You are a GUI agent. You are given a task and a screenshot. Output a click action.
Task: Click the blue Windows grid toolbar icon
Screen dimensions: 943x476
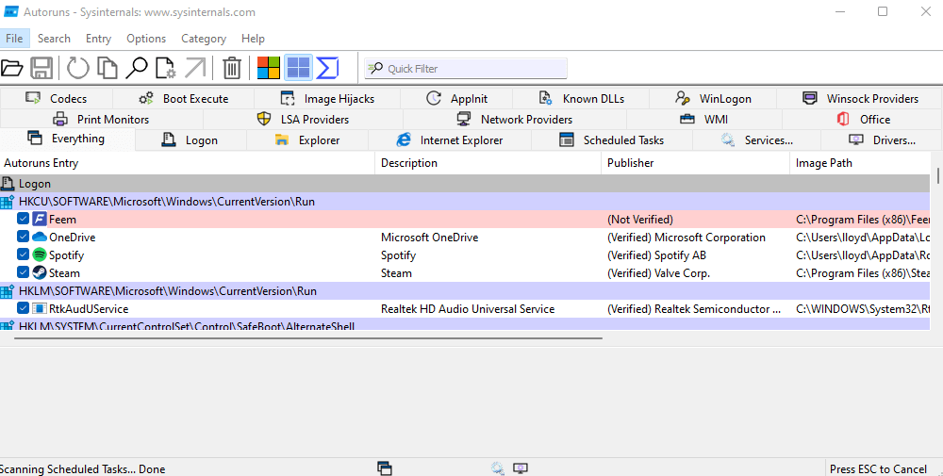pos(299,68)
